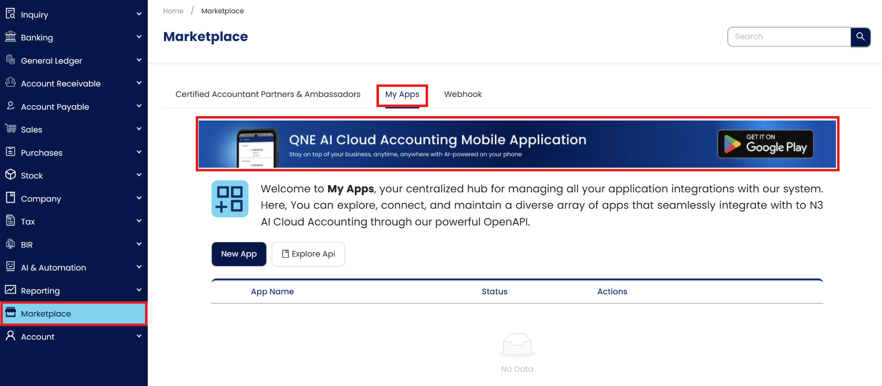Click the Account Receivable icon
882x386 pixels.
tap(10, 83)
